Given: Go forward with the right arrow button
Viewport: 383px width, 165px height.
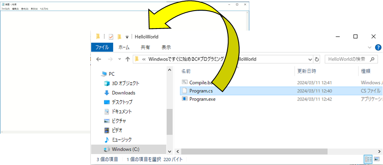Looking at the screenshot, I should click(110, 59).
